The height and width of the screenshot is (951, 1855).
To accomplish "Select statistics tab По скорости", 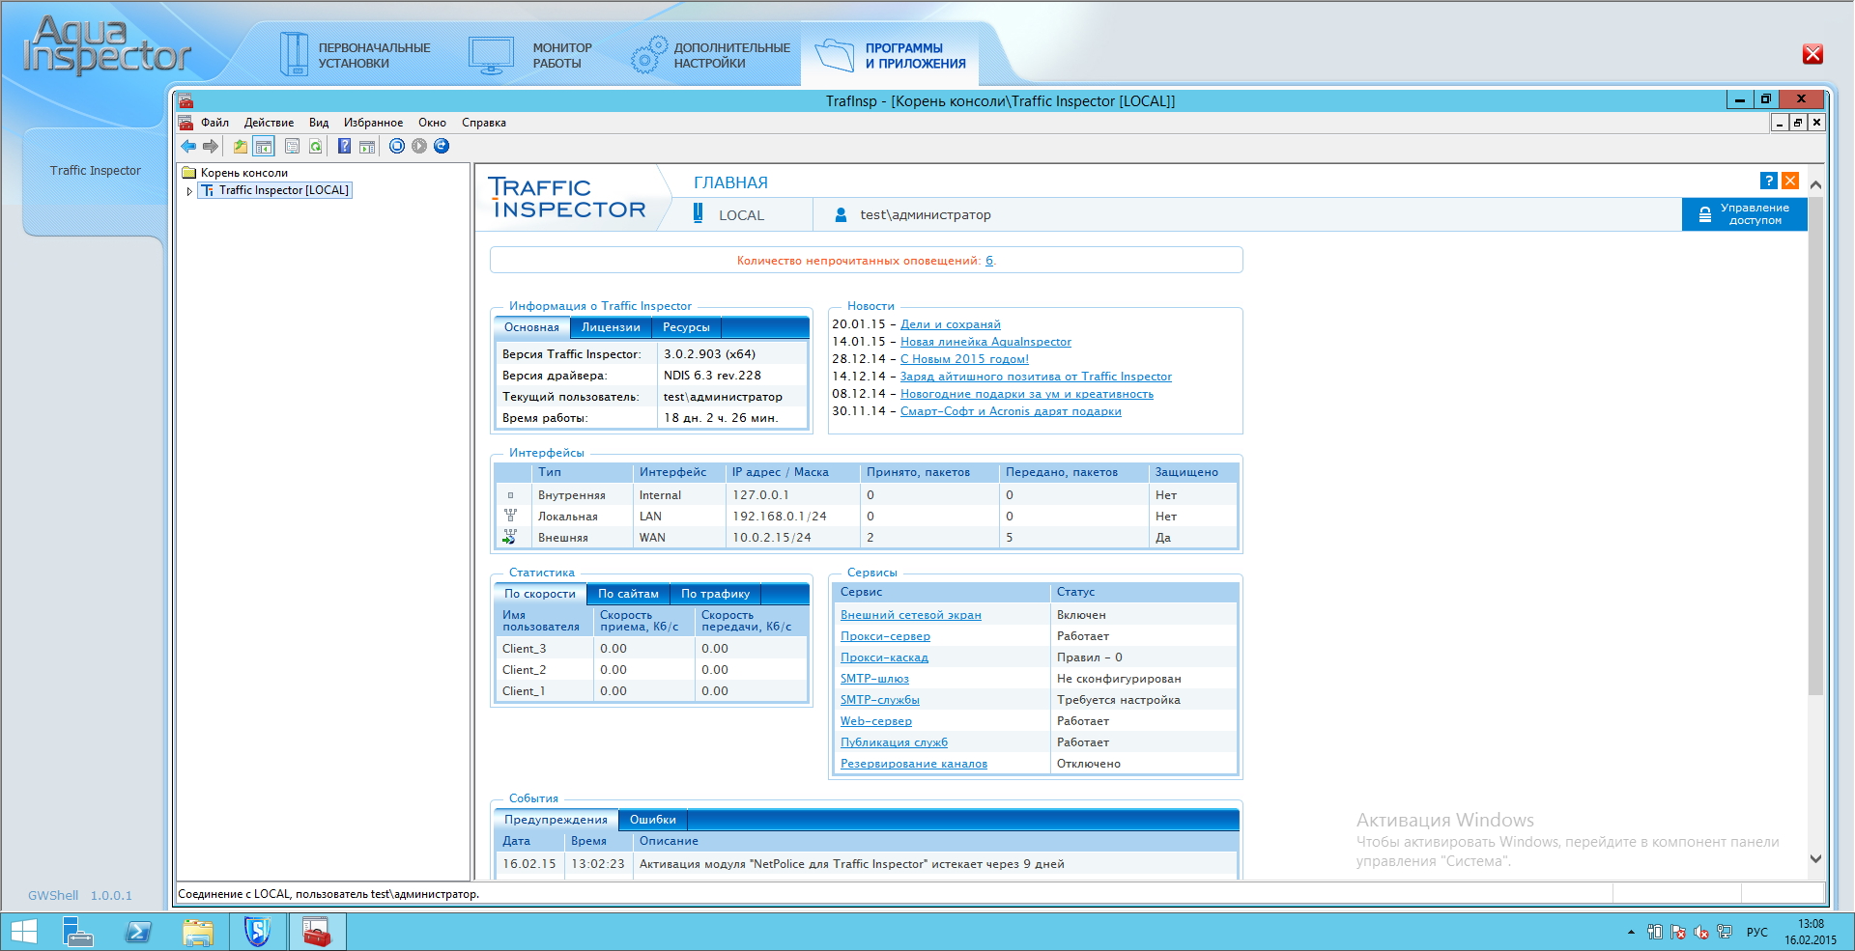I will (x=539, y=594).
